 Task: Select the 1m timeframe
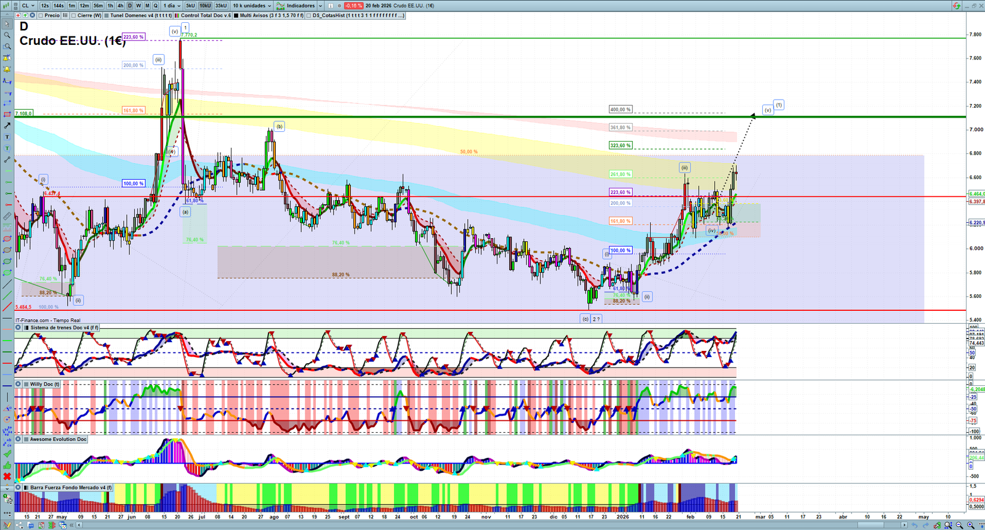coord(72,6)
